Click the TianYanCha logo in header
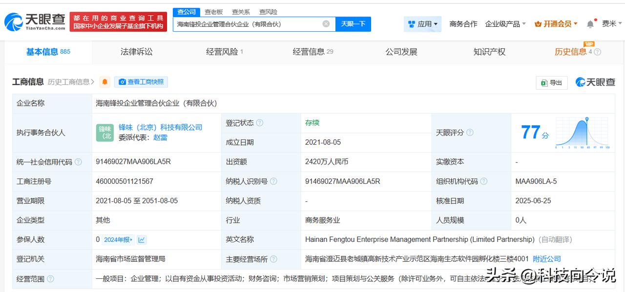 point(34,21)
